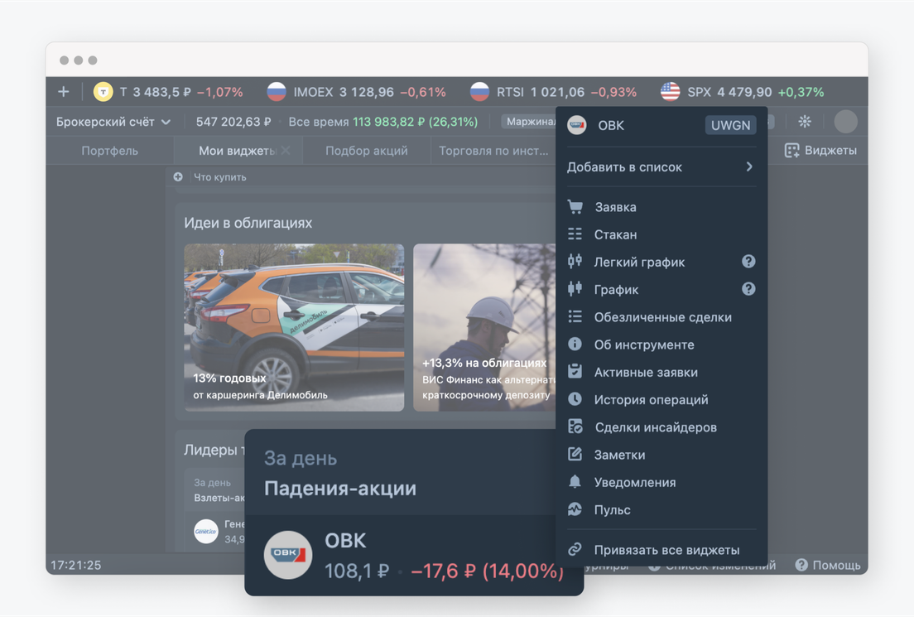This screenshot has width=914, height=617.
Task: Open the IMOEX index flag icon
Action: pos(277,92)
